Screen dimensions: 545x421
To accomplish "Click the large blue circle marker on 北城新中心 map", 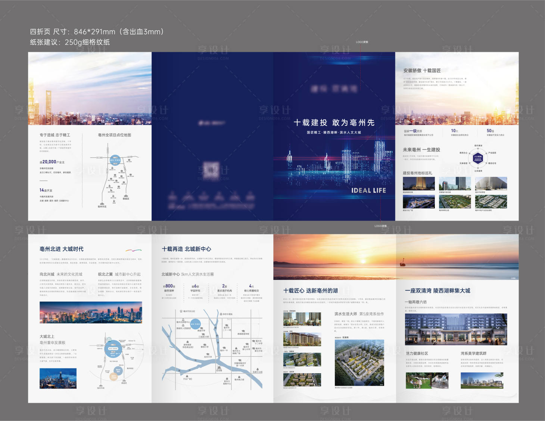I will [195, 324].
